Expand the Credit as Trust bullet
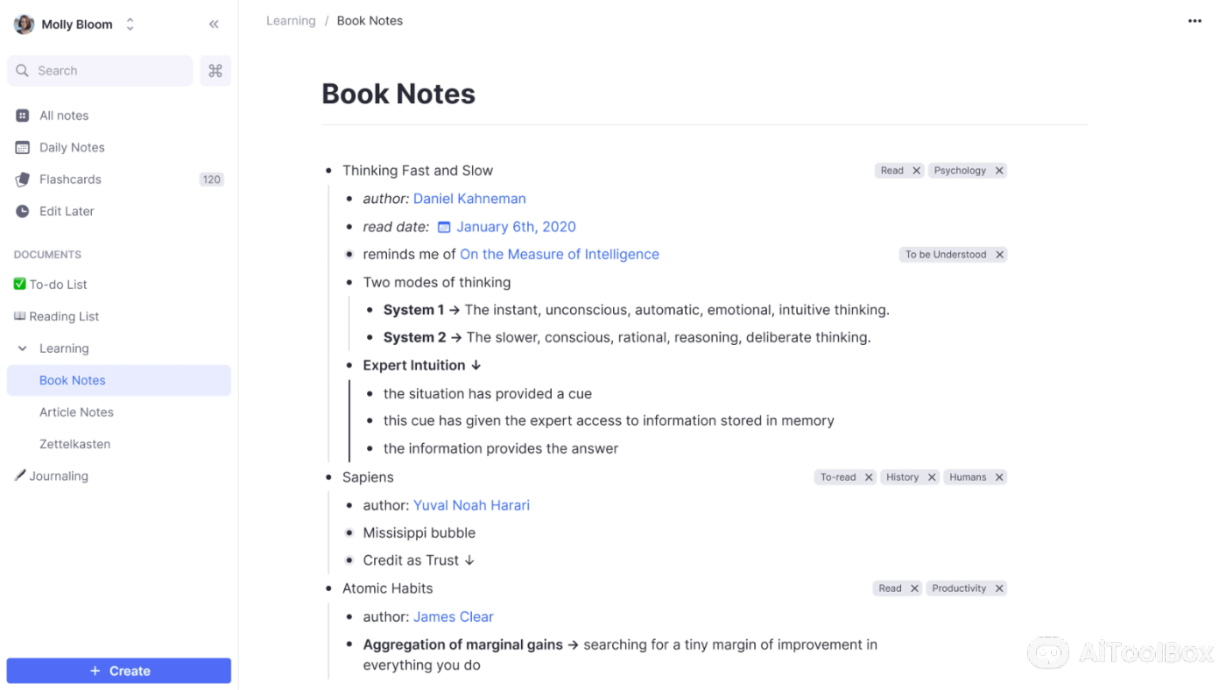The width and height of the screenshot is (1226, 690). click(349, 560)
